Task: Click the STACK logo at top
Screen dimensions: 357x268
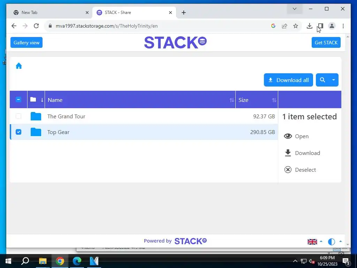Action: [175, 42]
